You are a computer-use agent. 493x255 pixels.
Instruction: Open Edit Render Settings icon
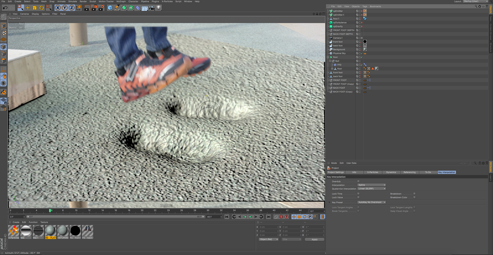[101, 8]
